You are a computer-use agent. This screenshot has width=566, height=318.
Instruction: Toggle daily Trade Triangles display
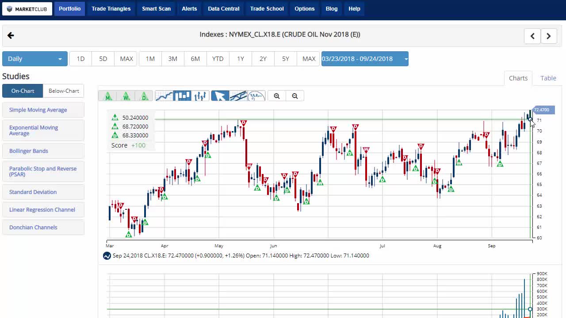click(x=144, y=96)
